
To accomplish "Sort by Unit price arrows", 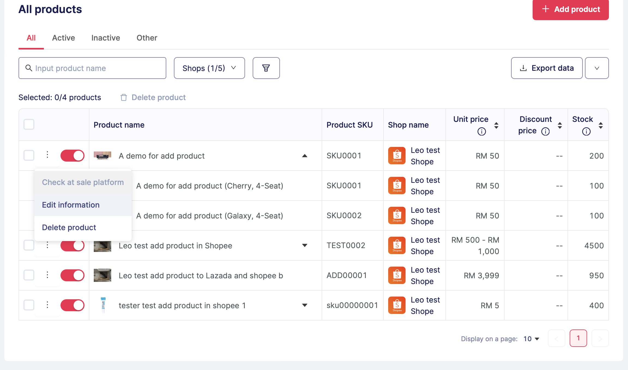I will 496,125.
